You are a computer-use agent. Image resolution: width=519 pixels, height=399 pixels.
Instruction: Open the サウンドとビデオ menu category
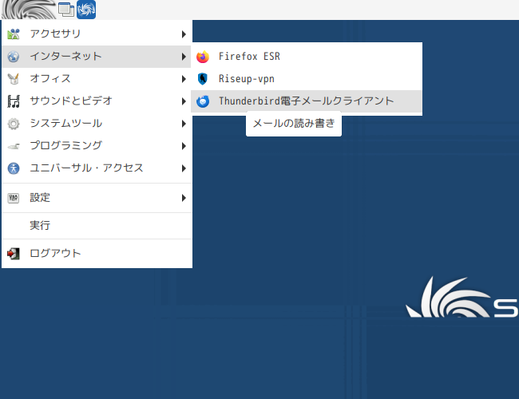coord(97,101)
